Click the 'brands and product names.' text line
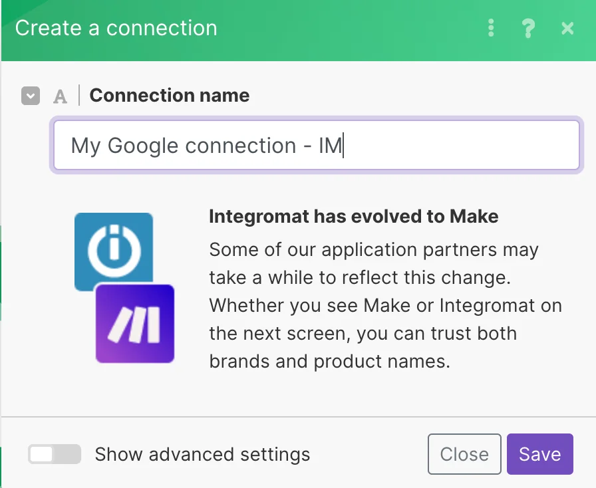Image resolution: width=596 pixels, height=488 pixels. coord(329,361)
